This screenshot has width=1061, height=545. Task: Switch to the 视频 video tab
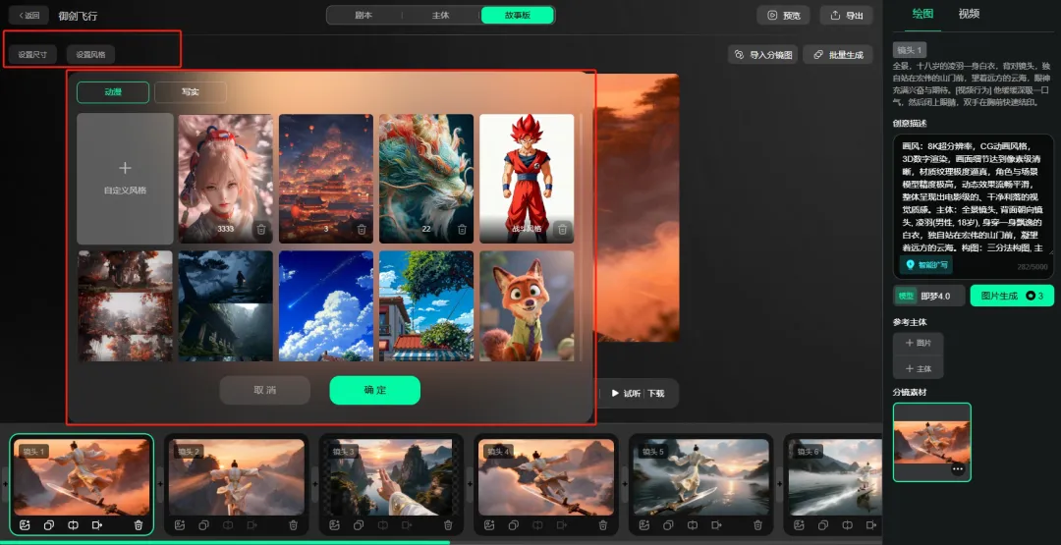point(969,14)
